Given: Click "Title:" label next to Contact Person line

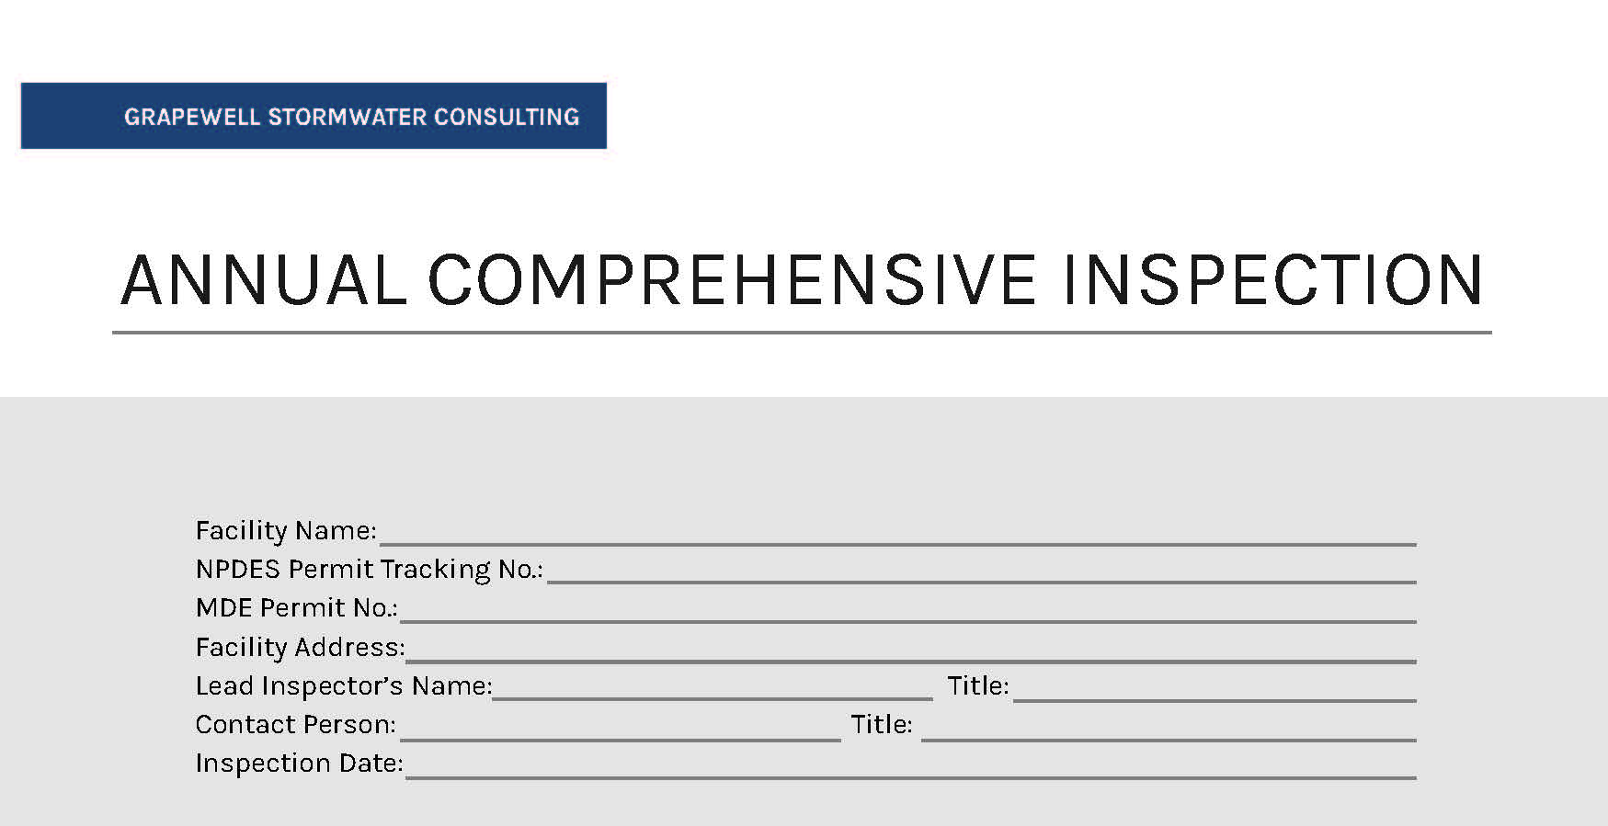Looking at the screenshot, I should coord(882,725).
